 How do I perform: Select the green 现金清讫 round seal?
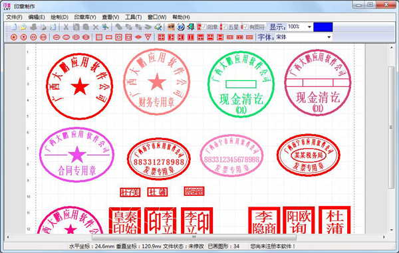click(x=241, y=84)
